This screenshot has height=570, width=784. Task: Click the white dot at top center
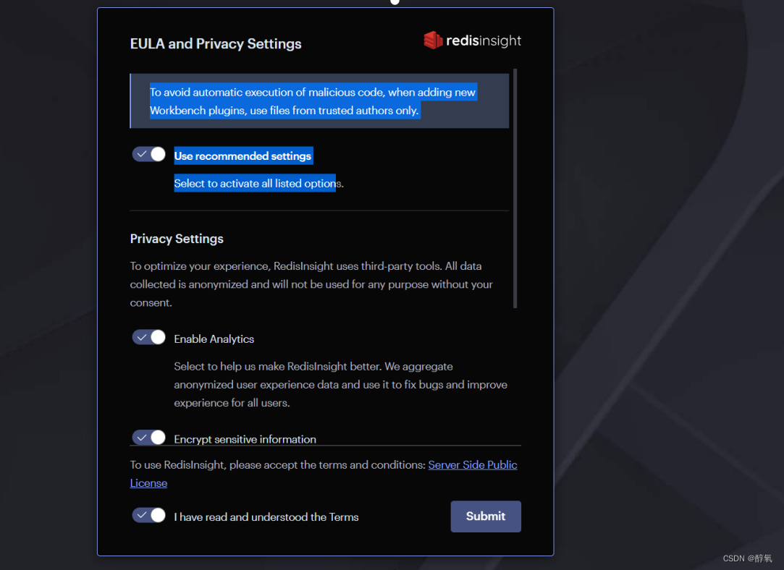[x=395, y=1]
